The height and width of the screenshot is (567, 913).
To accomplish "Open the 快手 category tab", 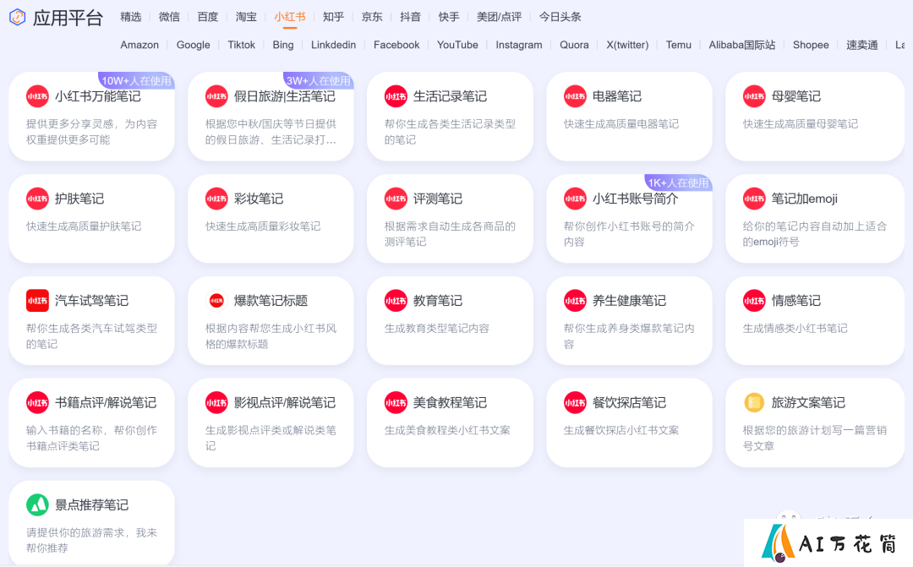I will click(x=449, y=17).
